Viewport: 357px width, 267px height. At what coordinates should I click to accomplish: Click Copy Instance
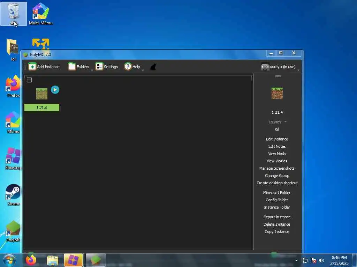pos(277,232)
